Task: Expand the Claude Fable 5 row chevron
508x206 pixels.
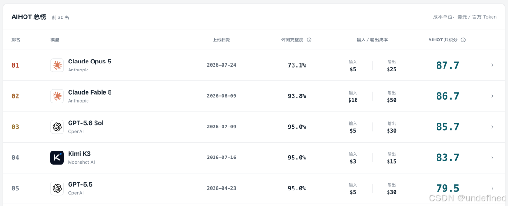Action: tap(492, 96)
